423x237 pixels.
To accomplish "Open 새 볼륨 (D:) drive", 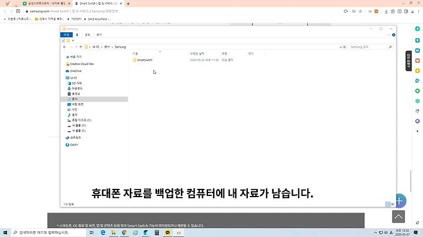I will click(x=77, y=126).
